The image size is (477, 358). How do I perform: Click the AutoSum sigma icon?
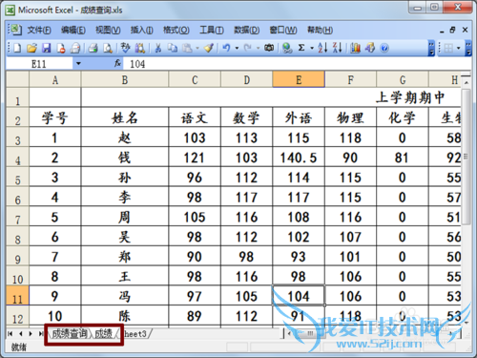click(301, 48)
